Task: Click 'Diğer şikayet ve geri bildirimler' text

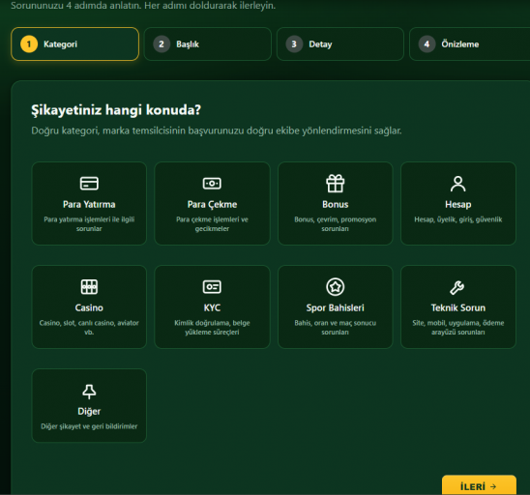Action: coord(89,426)
